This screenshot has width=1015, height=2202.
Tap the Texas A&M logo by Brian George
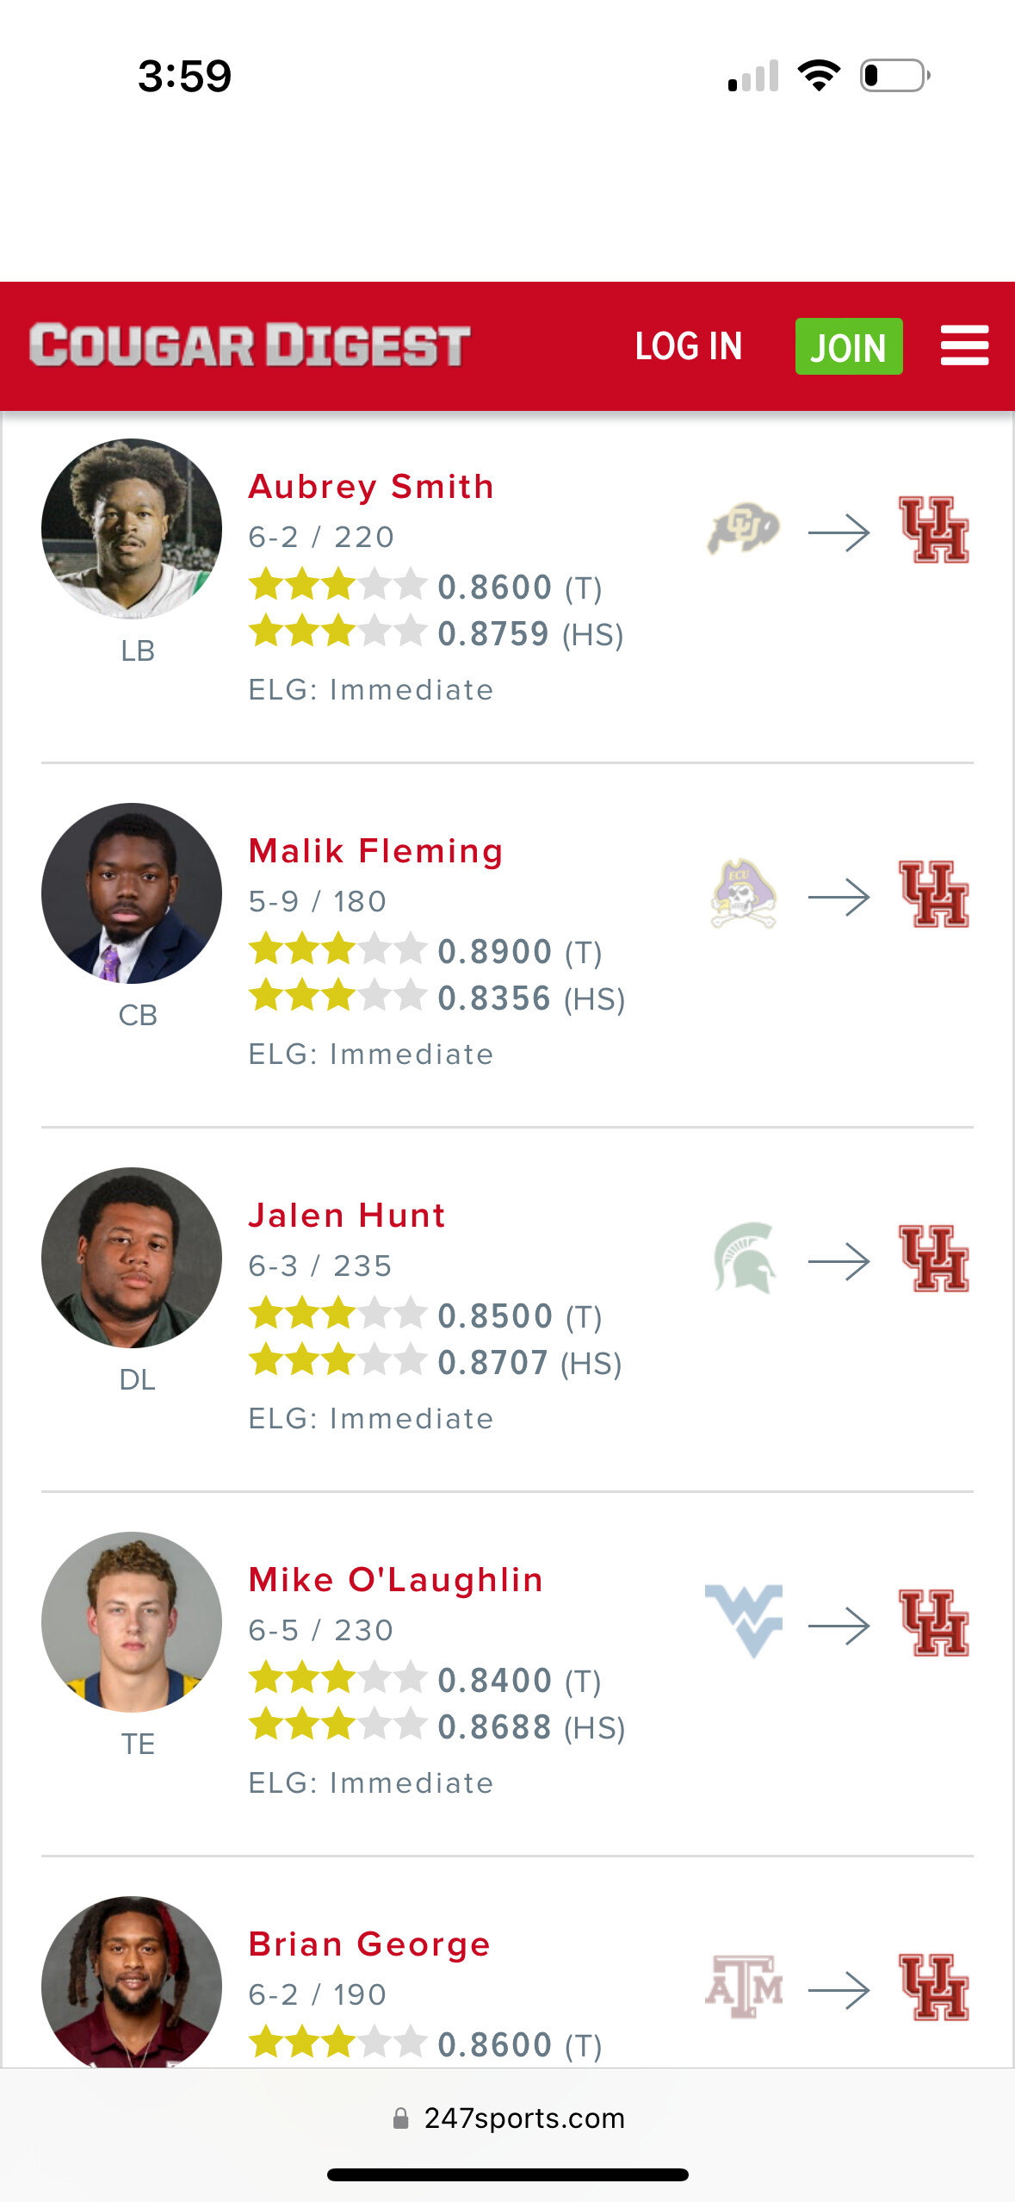click(x=744, y=1987)
